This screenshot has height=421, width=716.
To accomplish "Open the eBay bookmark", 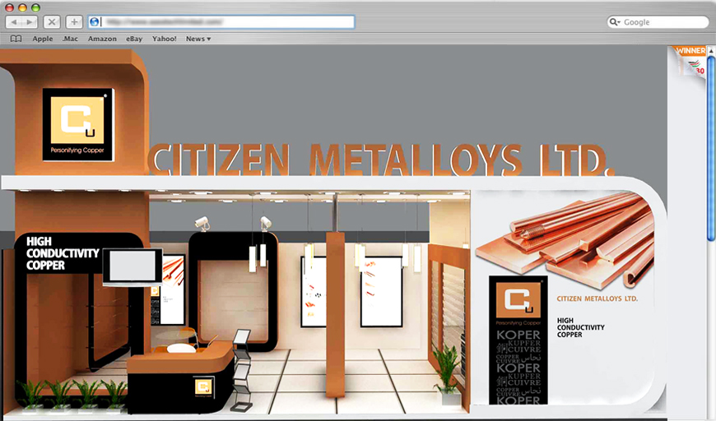I will pos(134,39).
